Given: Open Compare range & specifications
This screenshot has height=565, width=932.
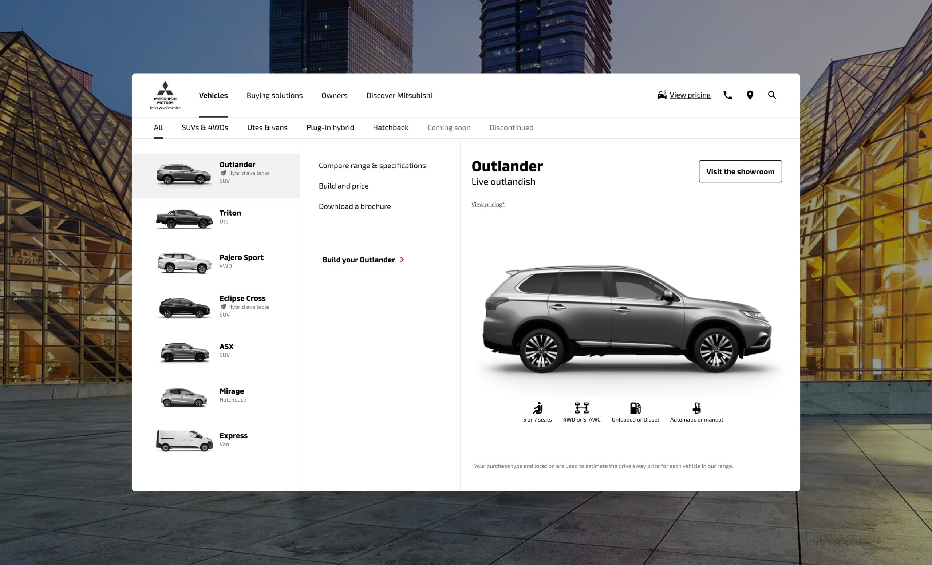Looking at the screenshot, I should coord(372,166).
